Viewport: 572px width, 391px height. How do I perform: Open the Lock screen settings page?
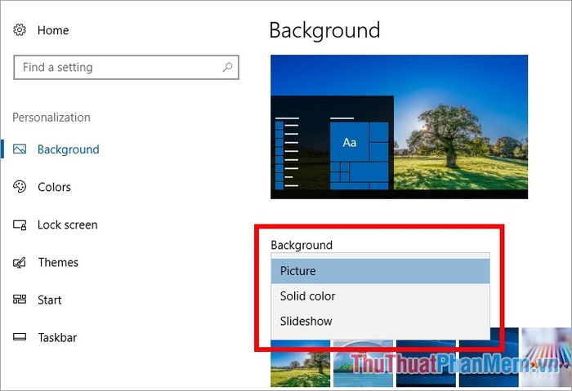coord(68,224)
